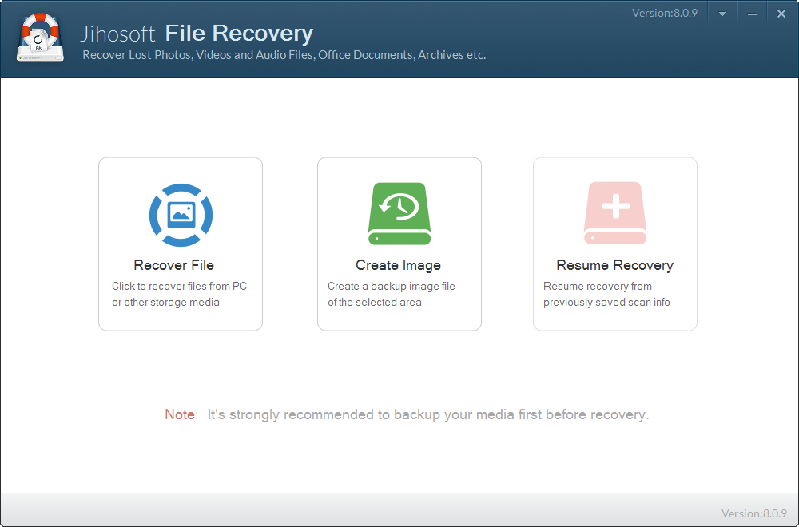The height and width of the screenshot is (527, 799).
Task: Click "Create a backup image file" description
Action: 392,295
